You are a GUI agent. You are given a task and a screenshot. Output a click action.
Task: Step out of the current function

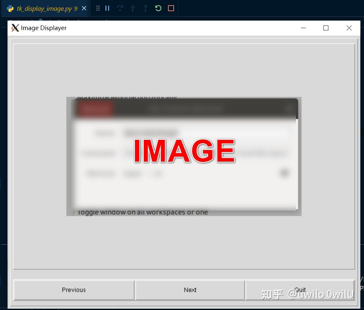click(x=145, y=8)
